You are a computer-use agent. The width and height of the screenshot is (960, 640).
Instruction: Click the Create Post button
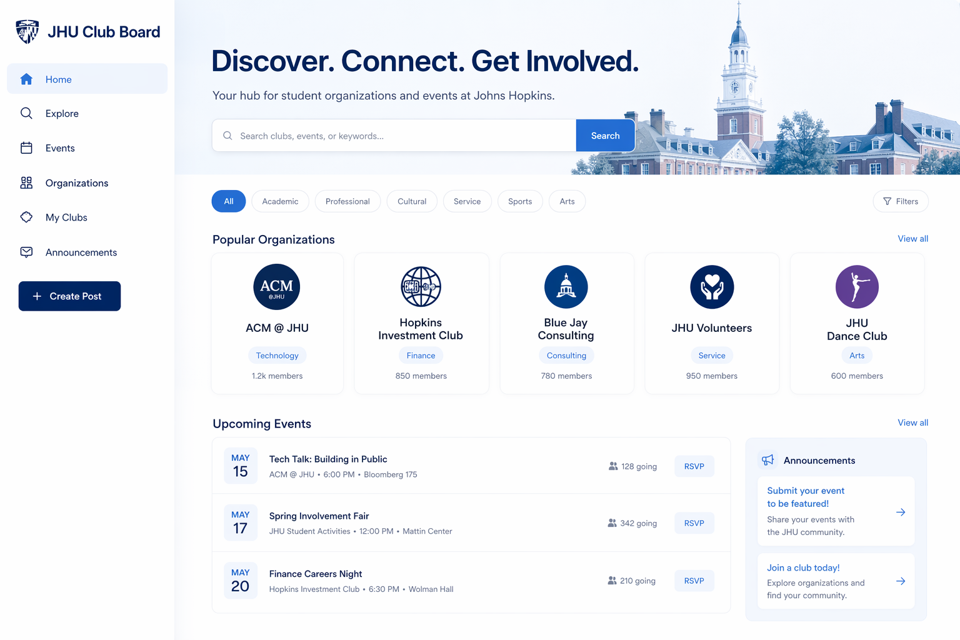click(x=69, y=296)
